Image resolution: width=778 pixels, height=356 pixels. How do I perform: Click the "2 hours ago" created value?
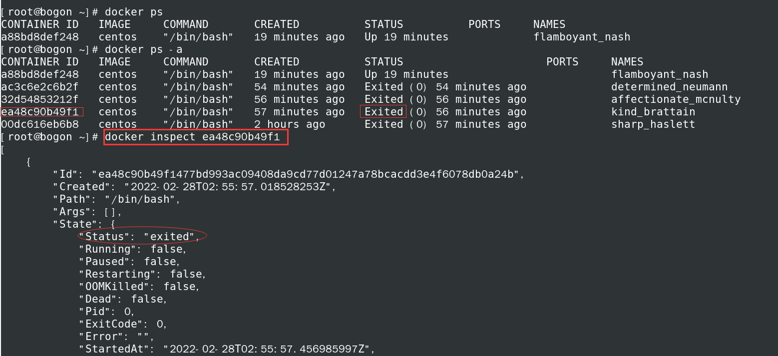tap(290, 124)
